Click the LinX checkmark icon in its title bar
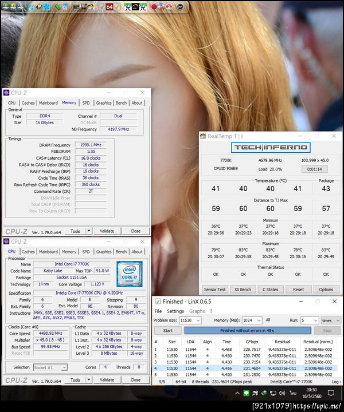 158,302
